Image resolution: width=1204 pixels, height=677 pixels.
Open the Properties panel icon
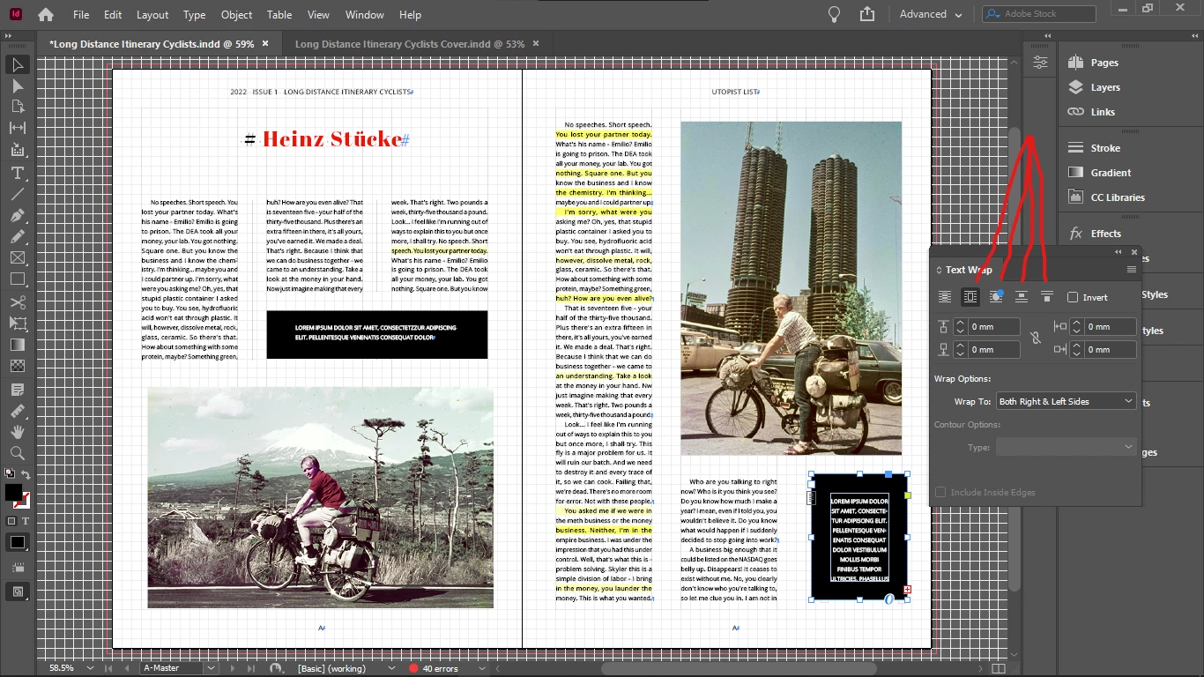coord(1041,63)
